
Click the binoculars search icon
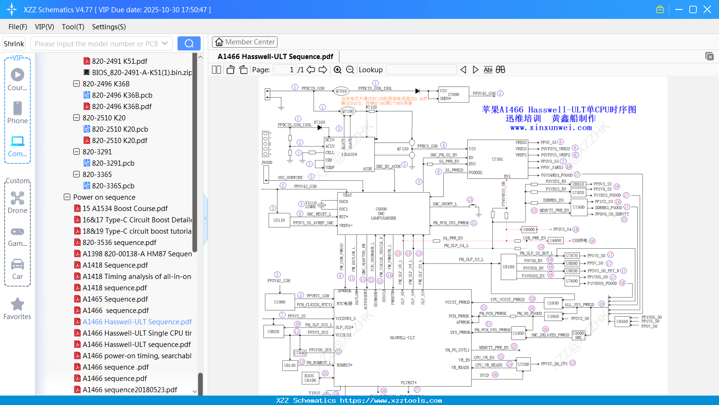(500, 70)
